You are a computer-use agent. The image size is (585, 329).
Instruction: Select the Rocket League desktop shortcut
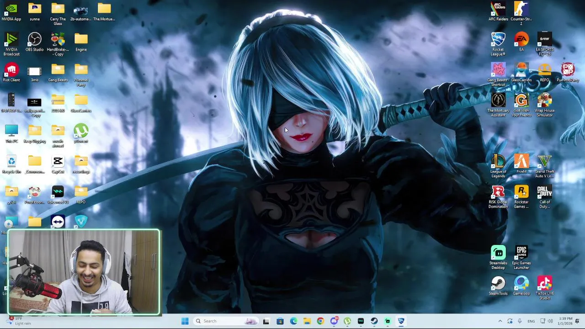pyautogui.click(x=498, y=44)
